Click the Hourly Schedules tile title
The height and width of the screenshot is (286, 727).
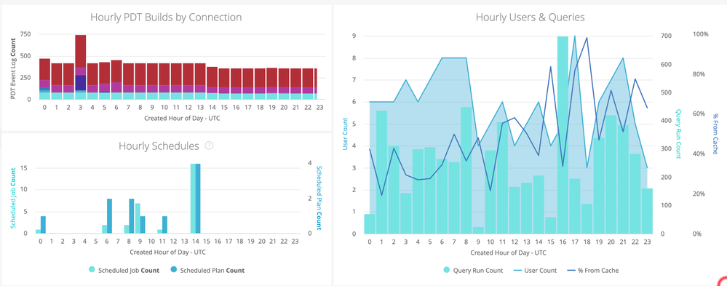coord(159,146)
